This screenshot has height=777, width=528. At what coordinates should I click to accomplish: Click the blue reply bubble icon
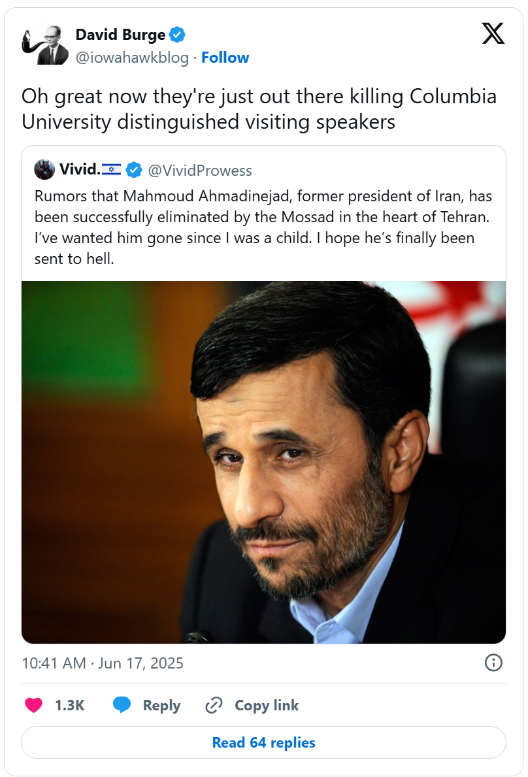coord(122,705)
